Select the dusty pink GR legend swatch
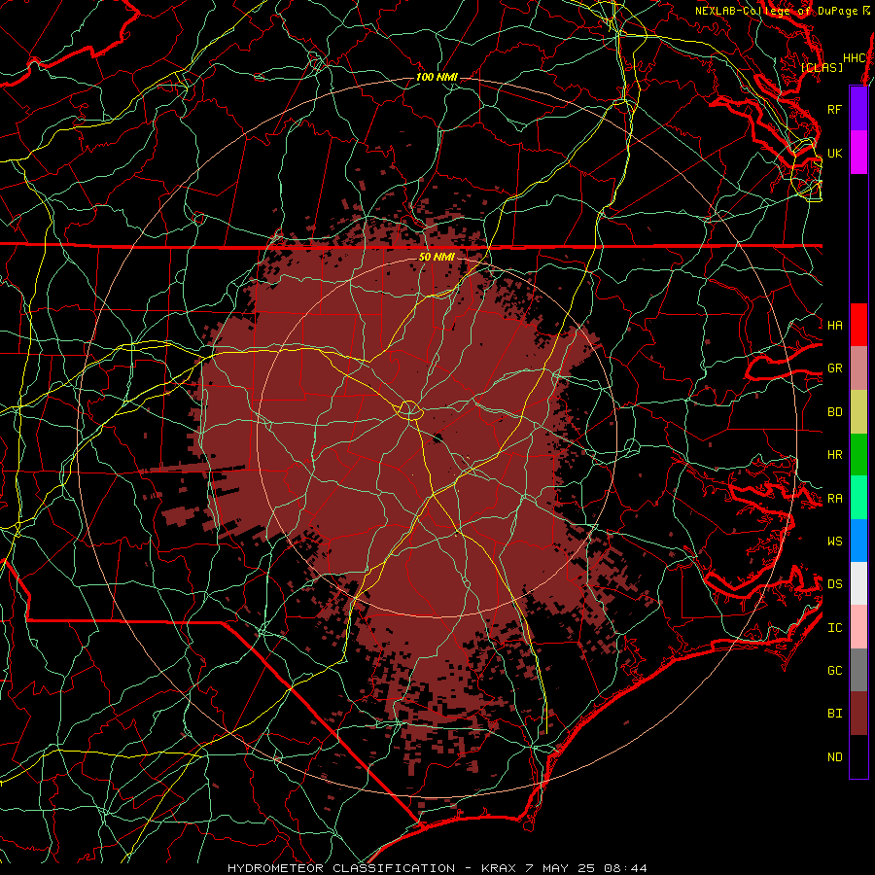This screenshot has height=875, width=875. click(858, 368)
